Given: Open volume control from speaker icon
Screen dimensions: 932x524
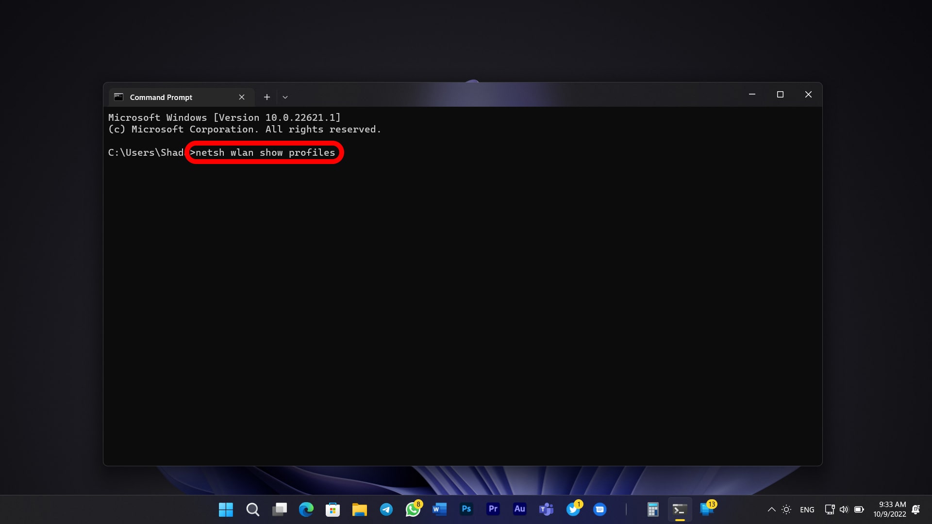Looking at the screenshot, I should tap(844, 509).
